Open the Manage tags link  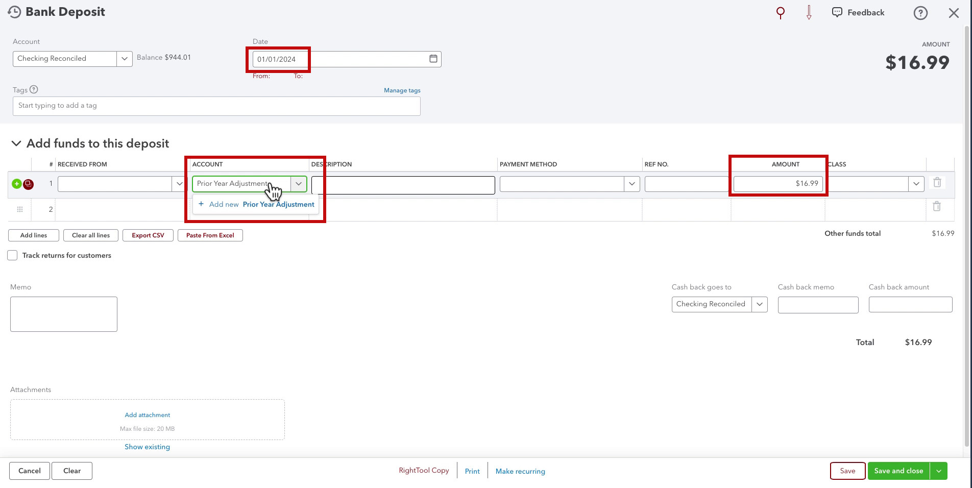pyautogui.click(x=402, y=90)
